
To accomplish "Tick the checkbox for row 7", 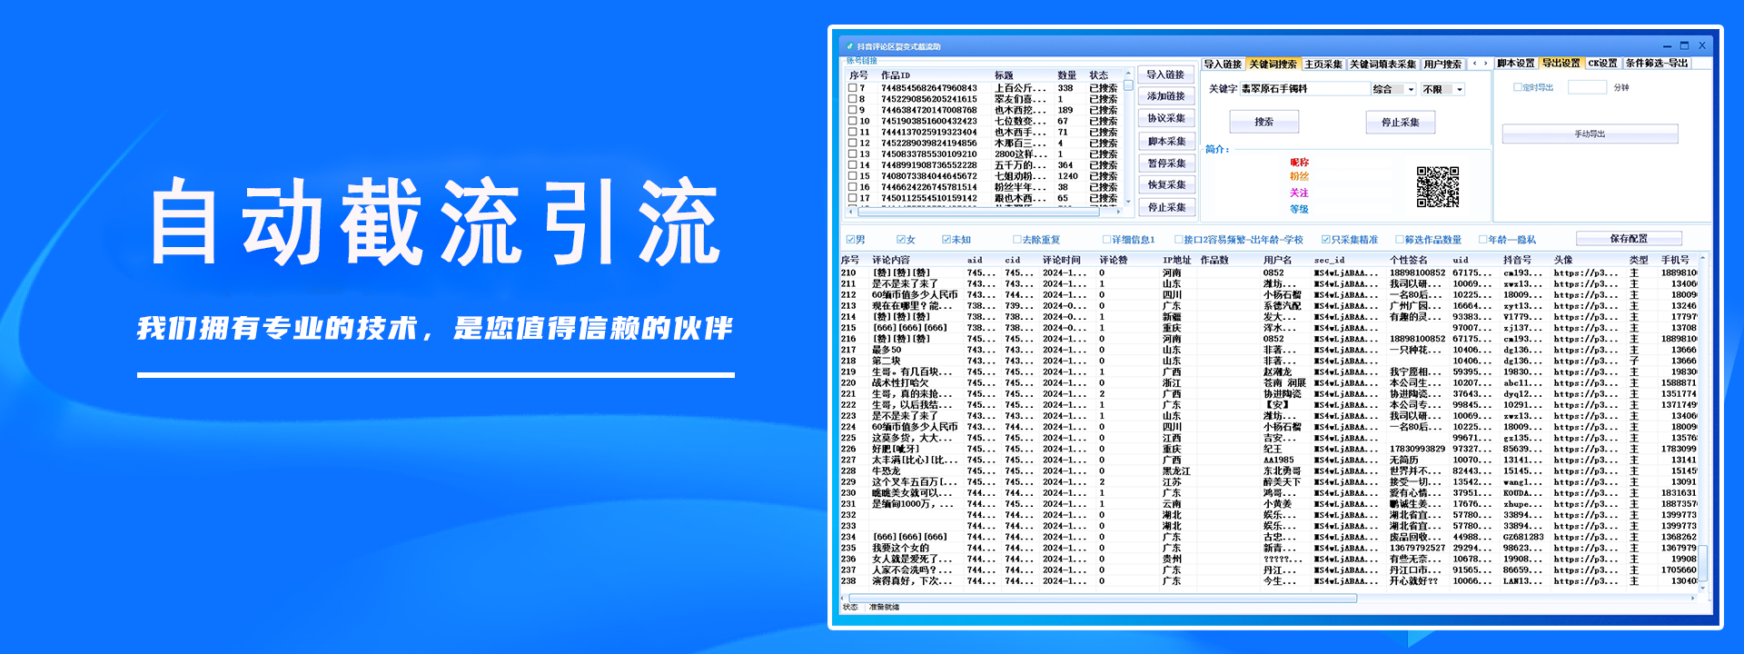I will click(x=853, y=88).
